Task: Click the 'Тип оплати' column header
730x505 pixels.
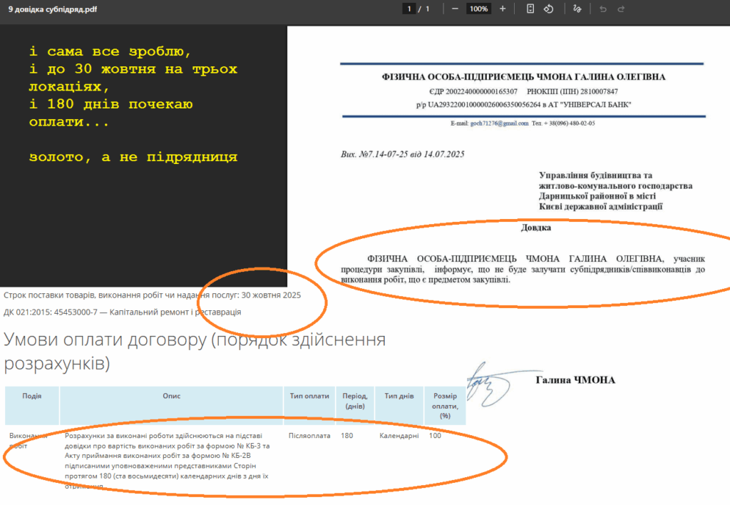Action: click(x=309, y=397)
